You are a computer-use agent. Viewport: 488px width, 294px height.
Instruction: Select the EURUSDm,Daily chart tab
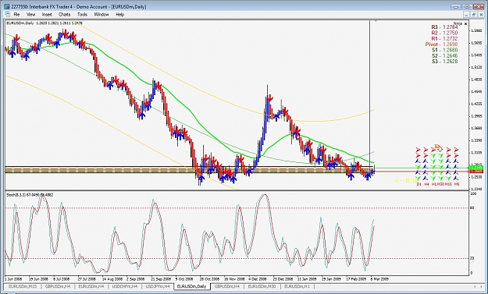pos(192,286)
